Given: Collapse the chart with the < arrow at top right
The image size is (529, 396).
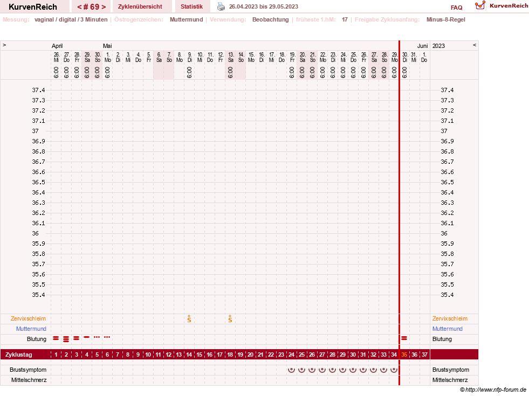Looking at the screenshot, I should pyautogui.click(x=475, y=45).
